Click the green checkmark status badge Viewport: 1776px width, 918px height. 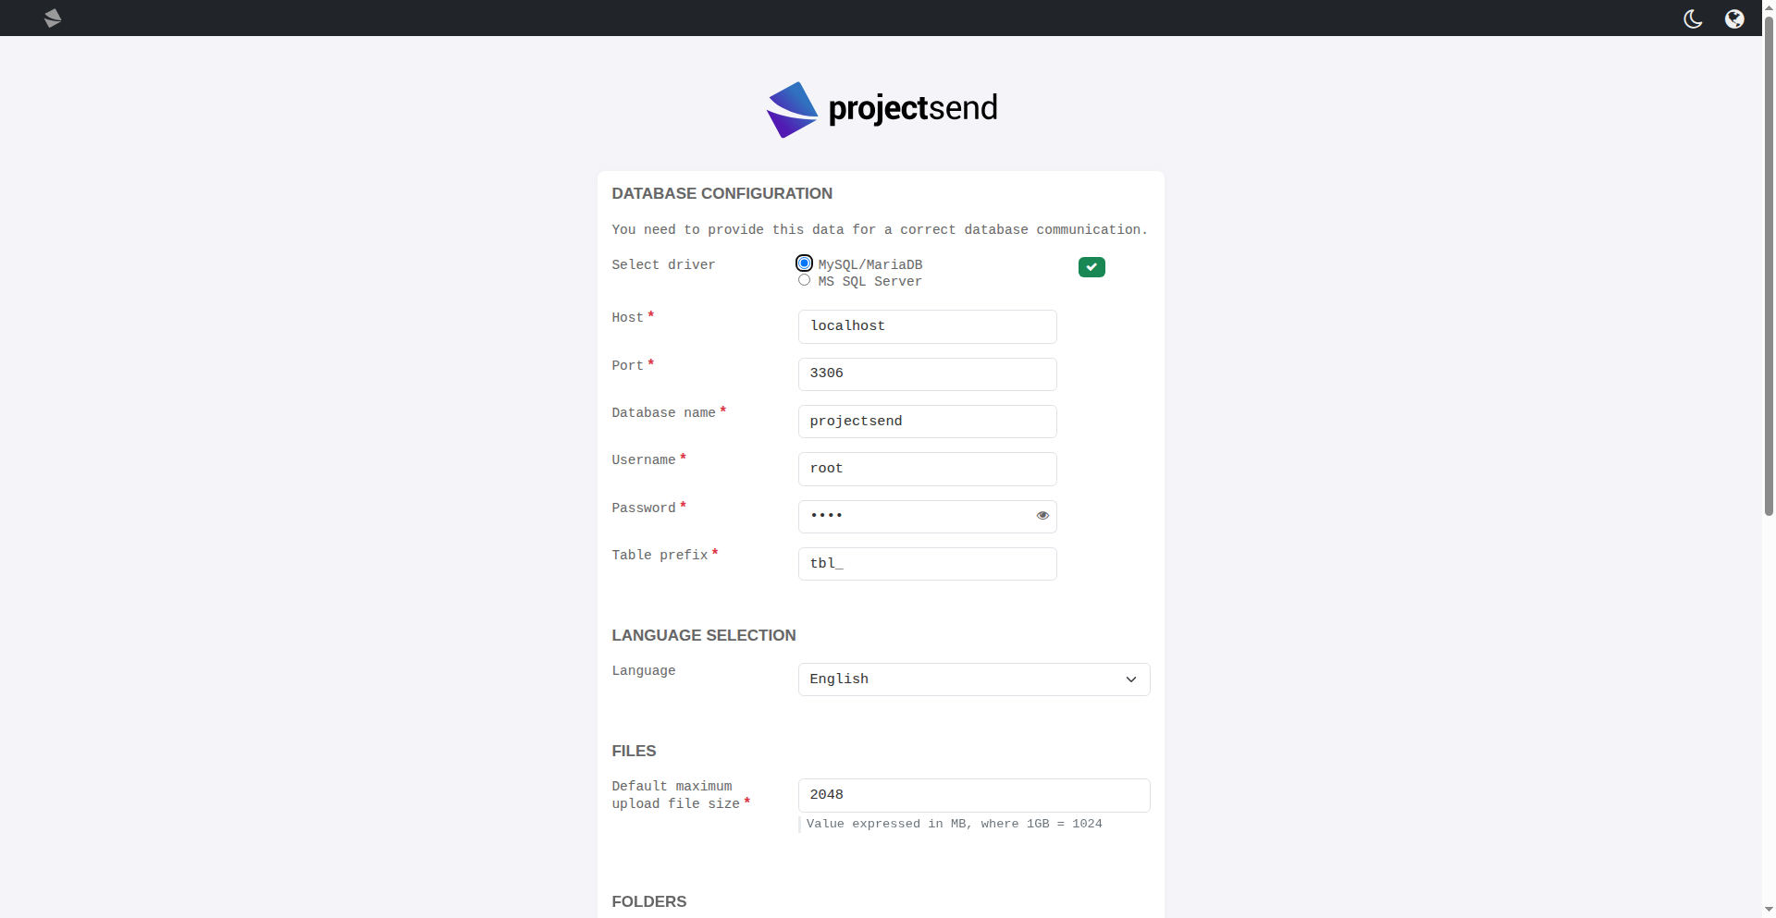point(1091,267)
